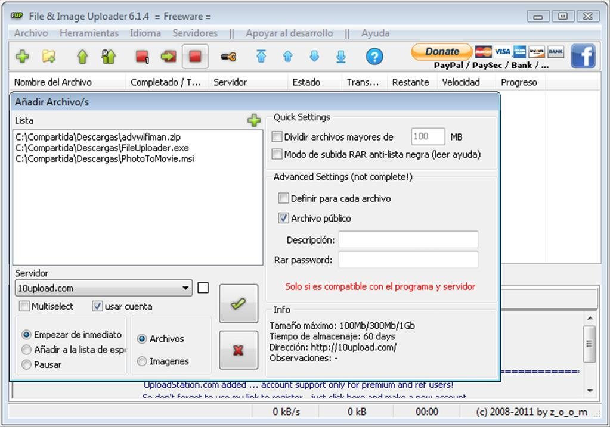Select FileUploader.exe in the list
Viewport: 610px width, 427px height.
(102, 148)
